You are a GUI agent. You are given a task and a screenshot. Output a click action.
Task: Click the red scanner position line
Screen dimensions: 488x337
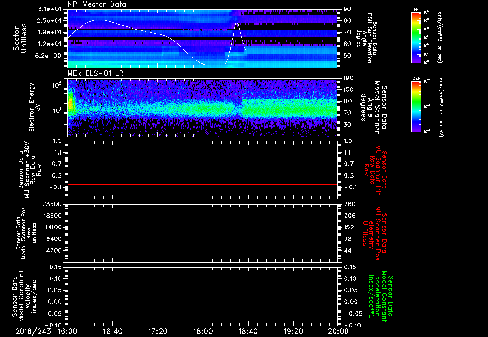point(203,242)
